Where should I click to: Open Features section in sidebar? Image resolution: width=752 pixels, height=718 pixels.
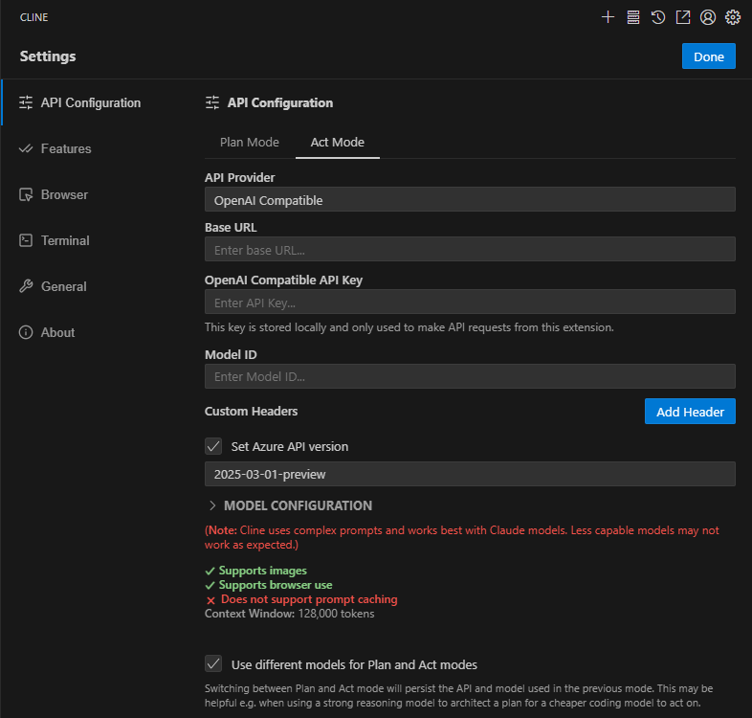coord(65,148)
